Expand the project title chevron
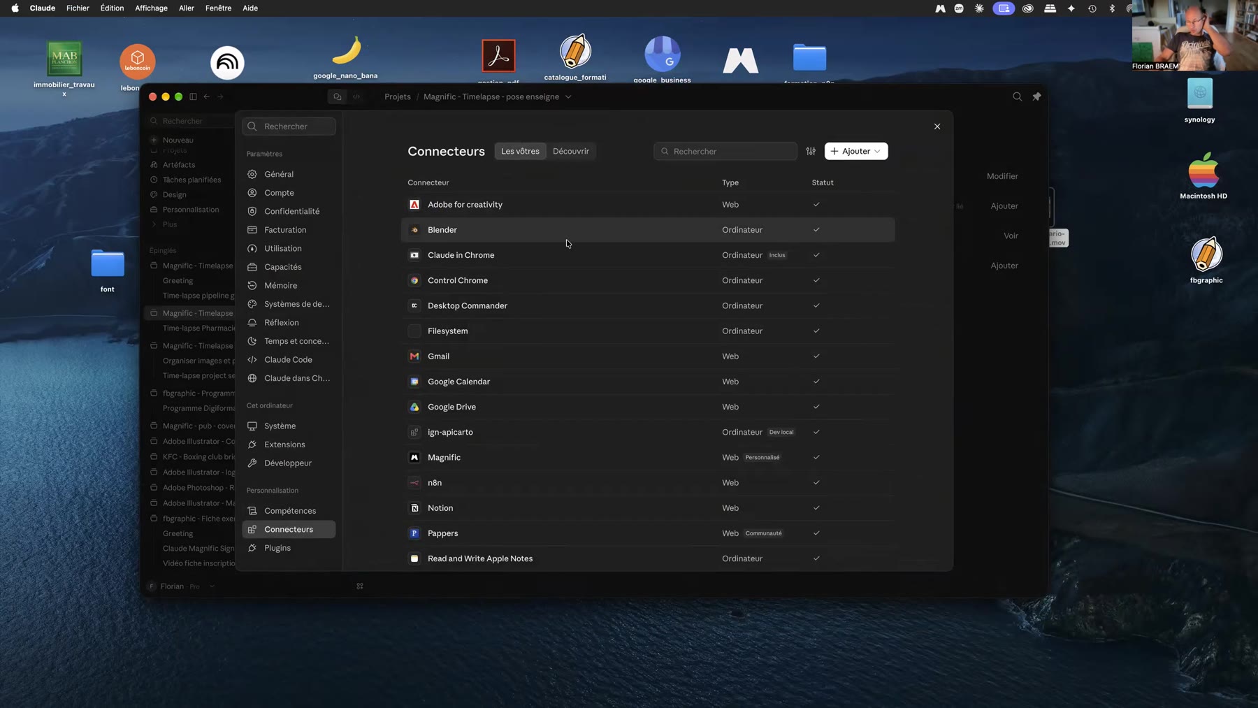1258x708 pixels. [568, 97]
